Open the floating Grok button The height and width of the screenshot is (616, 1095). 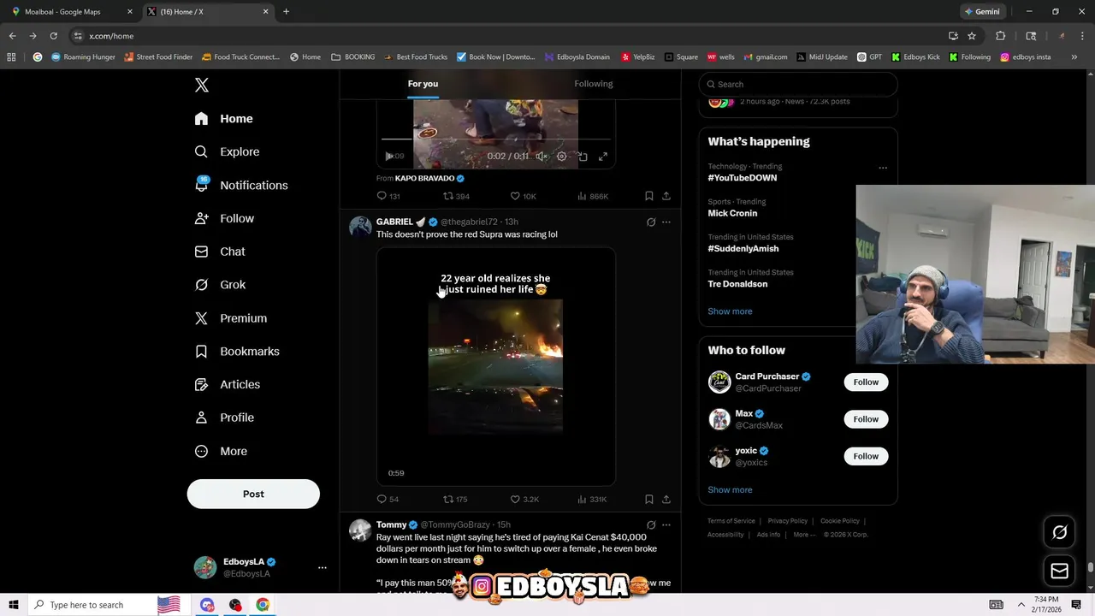tap(1059, 532)
